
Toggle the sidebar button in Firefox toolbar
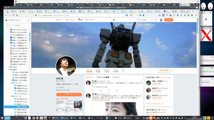pos(164,15)
